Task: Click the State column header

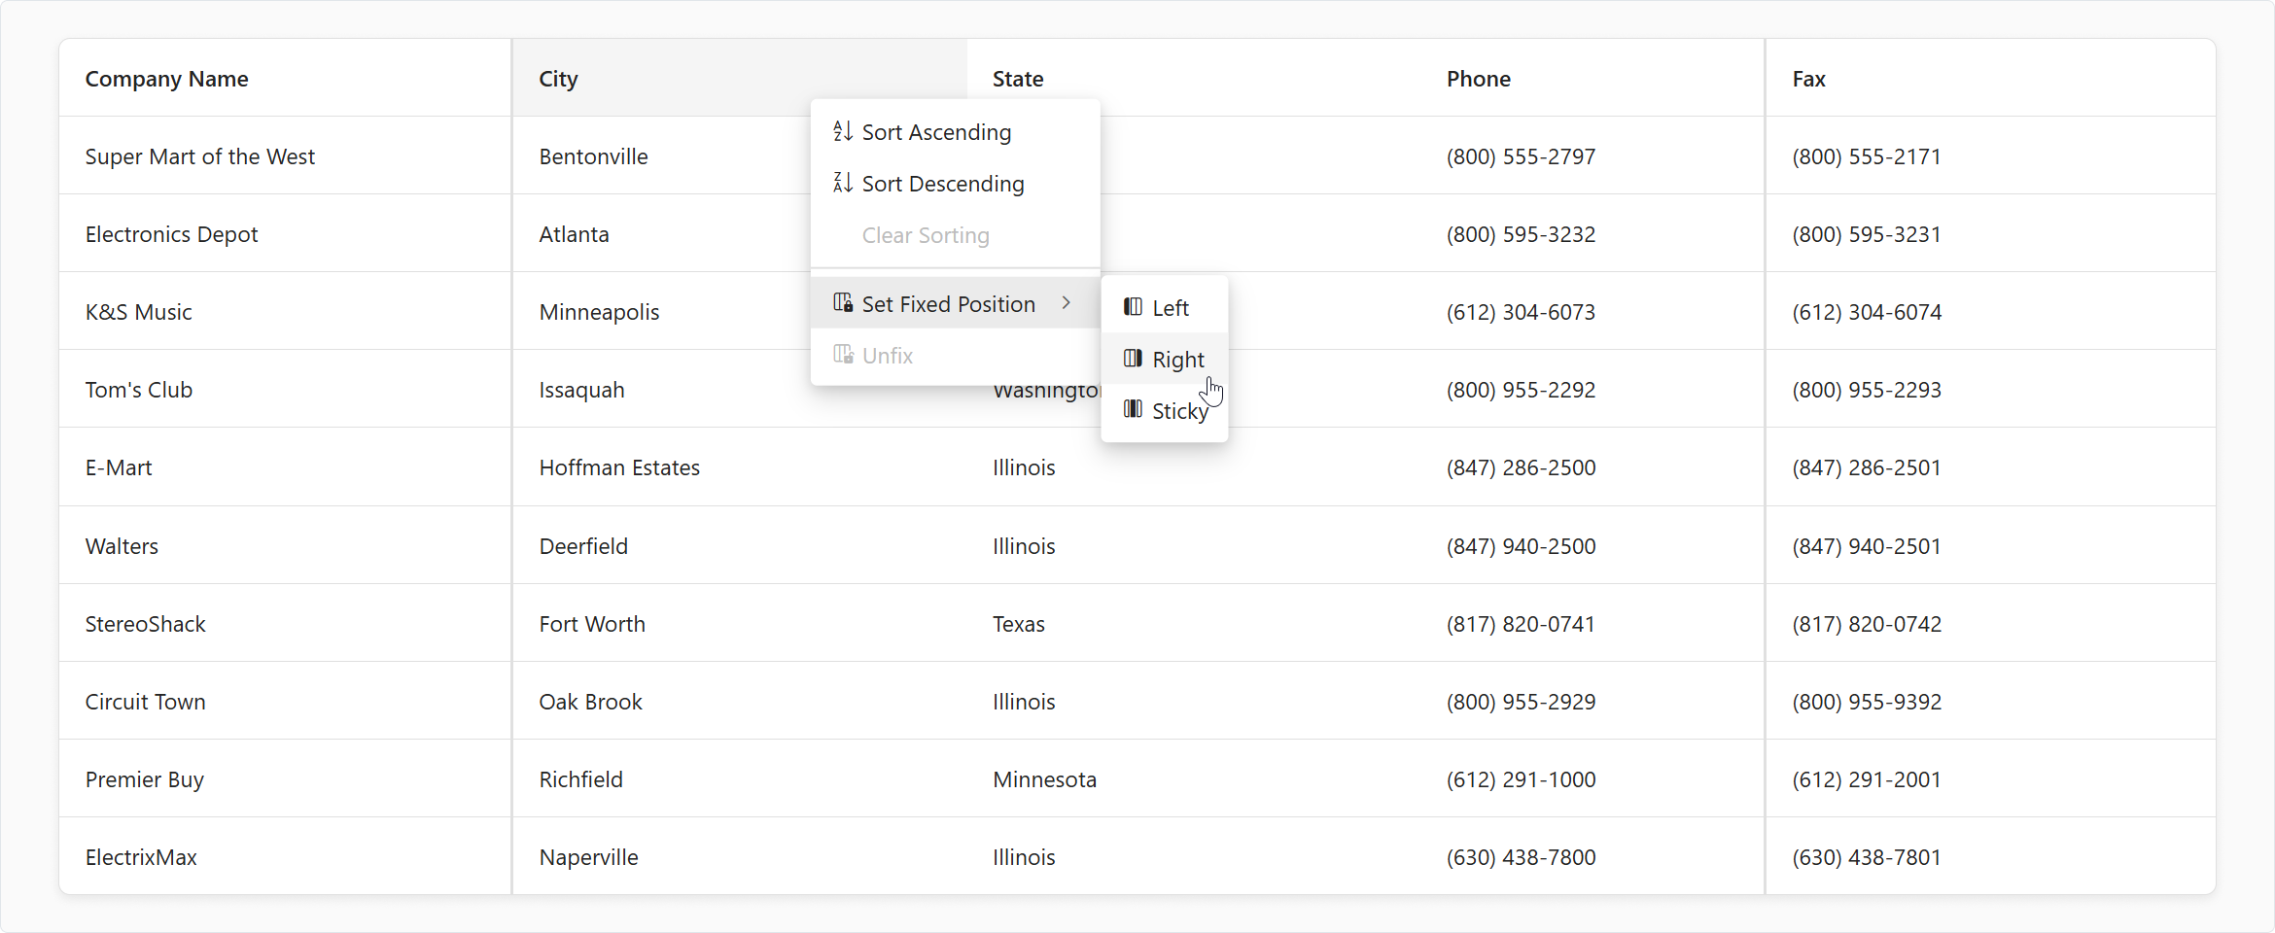Action: tap(1017, 79)
